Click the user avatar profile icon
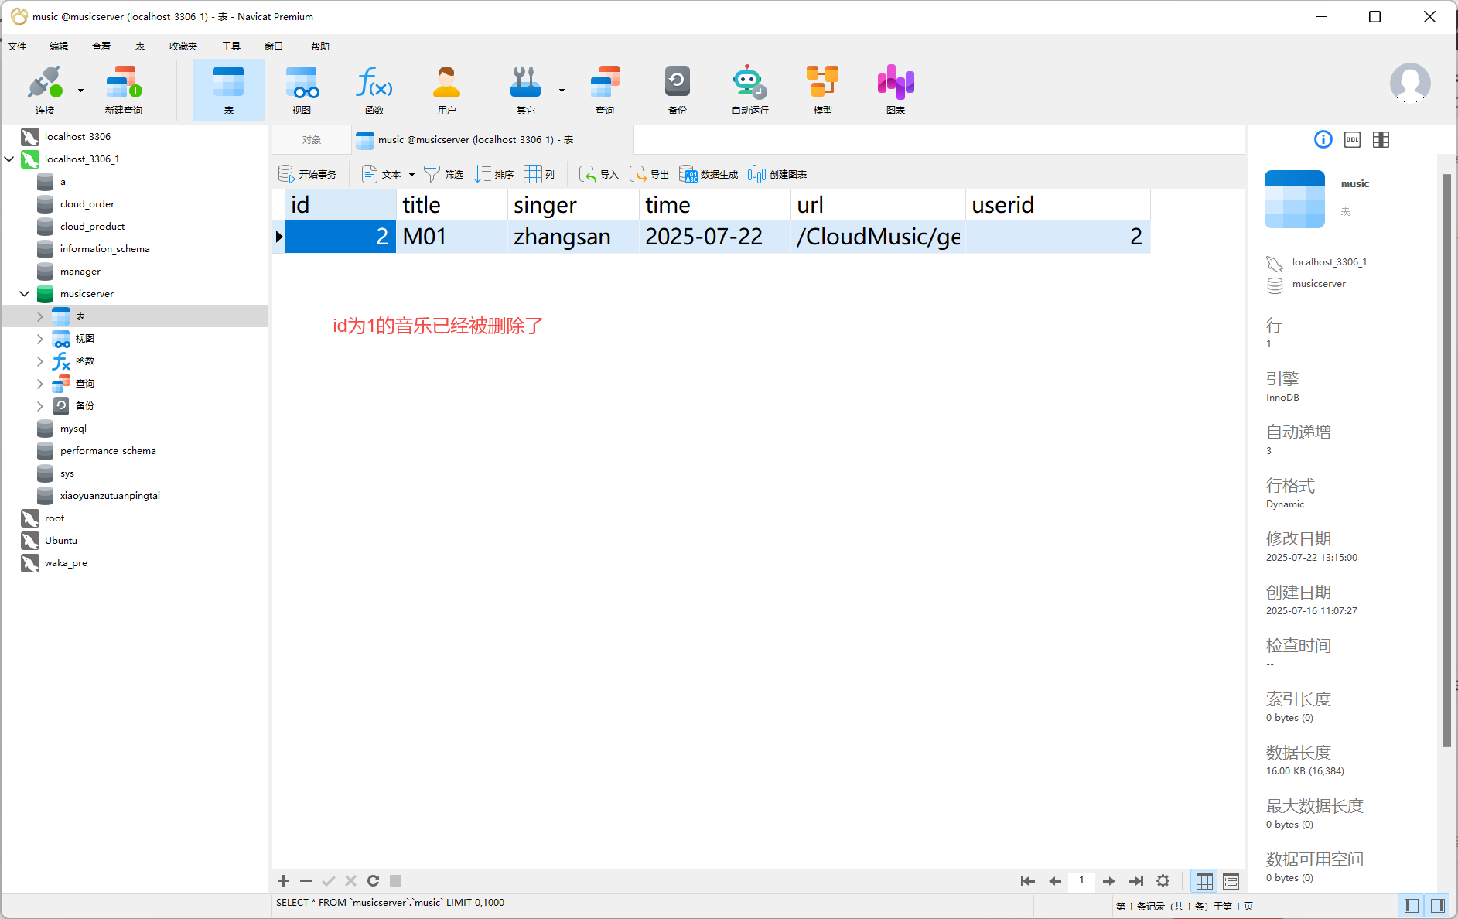 tap(1410, 83)
